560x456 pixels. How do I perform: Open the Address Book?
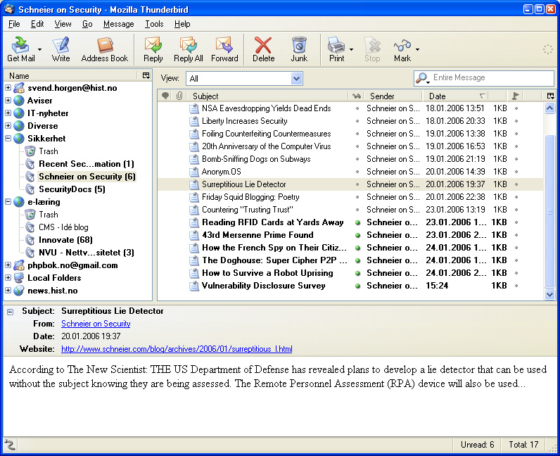[x=104, y=49]
